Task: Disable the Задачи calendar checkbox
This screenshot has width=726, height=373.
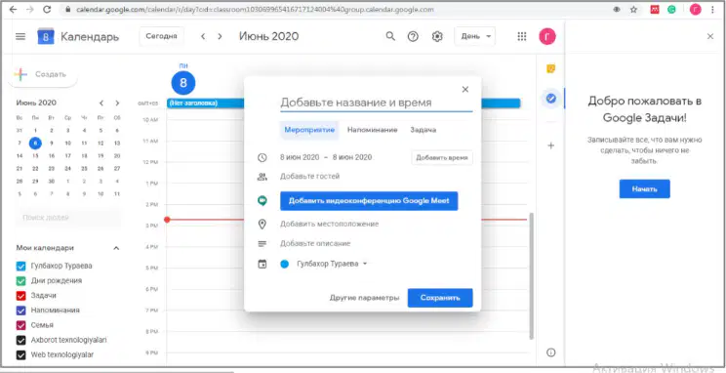Action: 20,296
